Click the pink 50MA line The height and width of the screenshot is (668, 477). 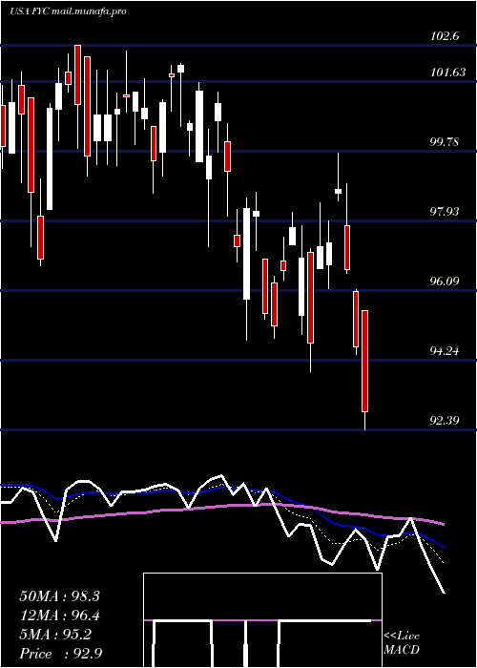click(x=221, y=506)
